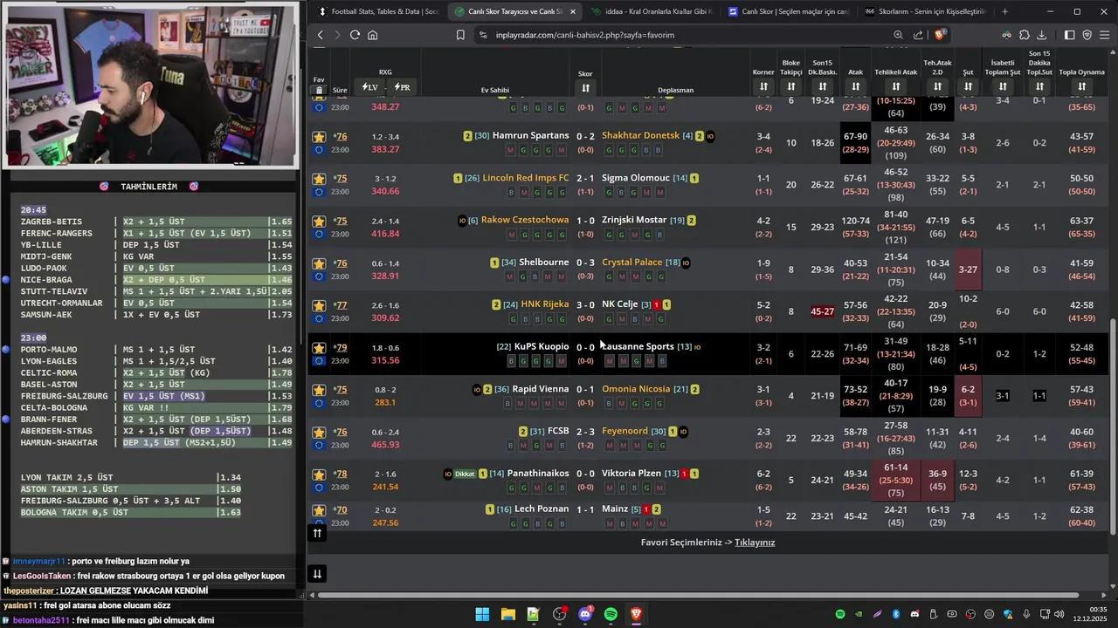
Task: Open browser extensions puzzle icon
Action: click(1025, 35)
